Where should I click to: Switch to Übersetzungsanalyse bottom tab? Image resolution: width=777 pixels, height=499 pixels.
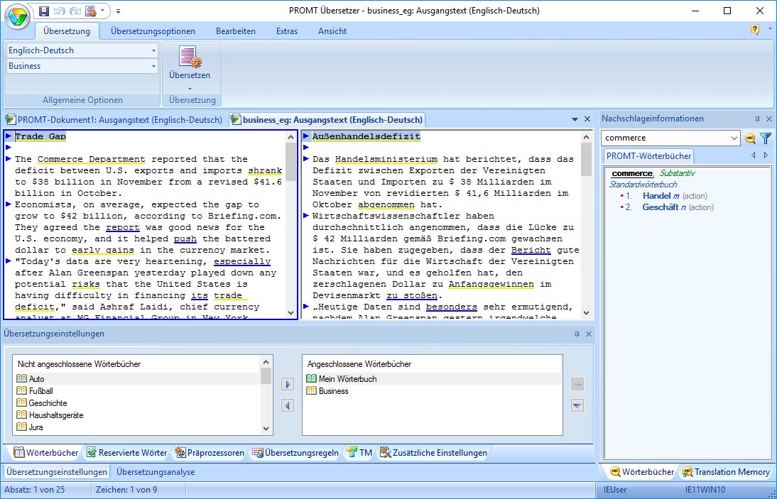156,472
